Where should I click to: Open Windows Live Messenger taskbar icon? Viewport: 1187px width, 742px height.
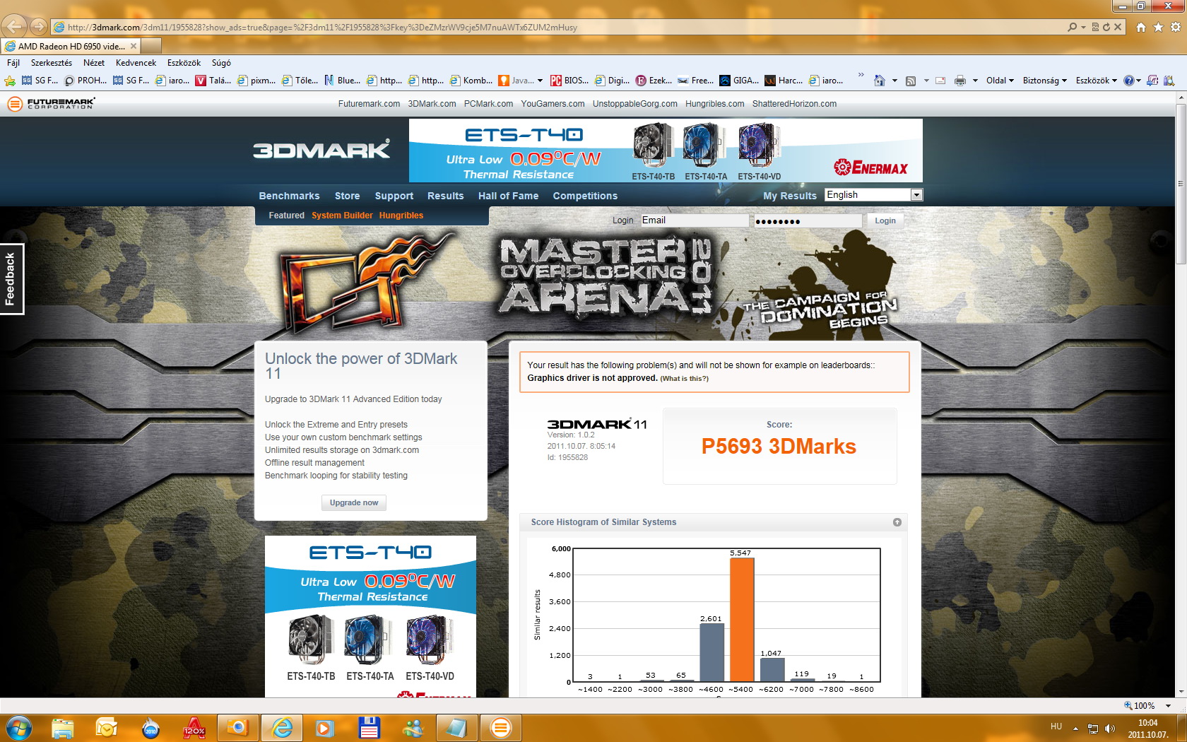point(413,728)
